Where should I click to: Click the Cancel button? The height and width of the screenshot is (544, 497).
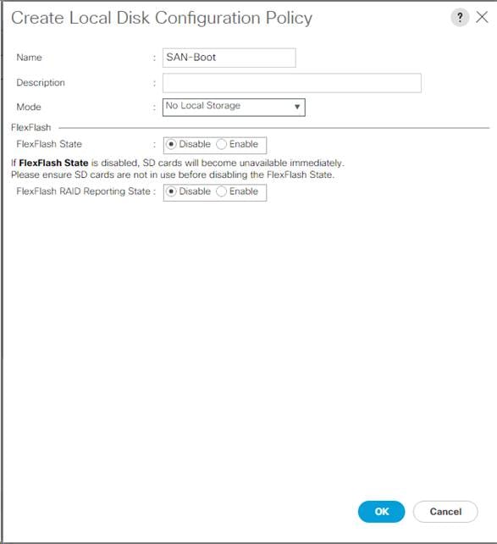(445, 512)
